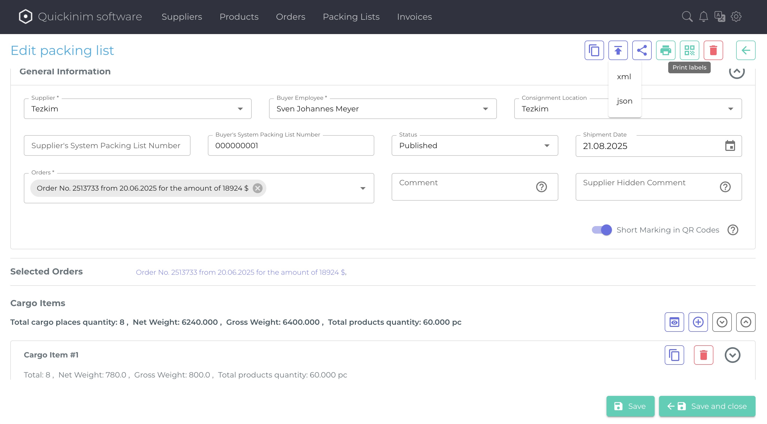
Task: Open the Status dropdown
Action: [475, 145]
